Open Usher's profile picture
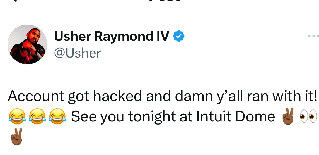Screen dimensions: 319x155 pos(27,44)
